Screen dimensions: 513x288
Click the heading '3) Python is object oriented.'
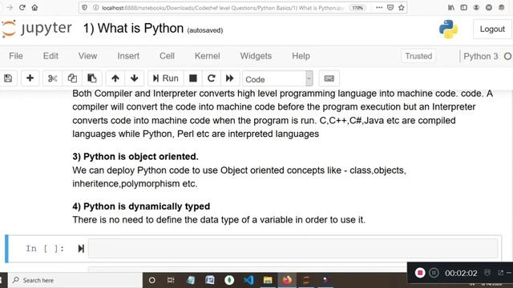(x=135, y=157)
